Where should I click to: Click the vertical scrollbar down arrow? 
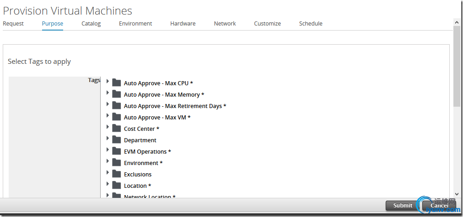(x=457, y=194)
